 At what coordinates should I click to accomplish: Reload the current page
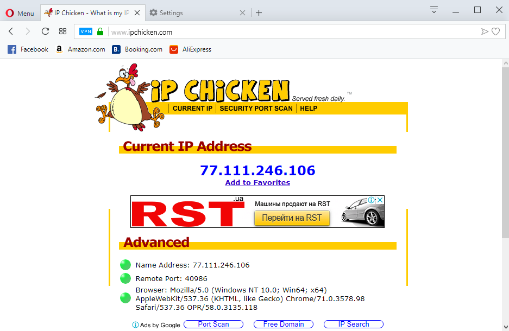[45, 31]
